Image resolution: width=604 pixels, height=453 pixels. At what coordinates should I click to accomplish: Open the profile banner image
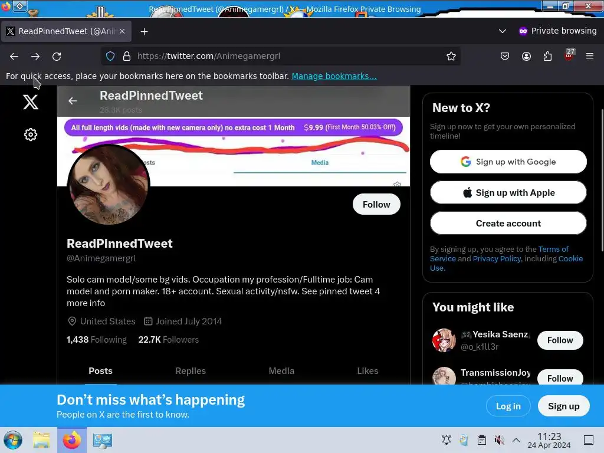(x=234, y=152)
